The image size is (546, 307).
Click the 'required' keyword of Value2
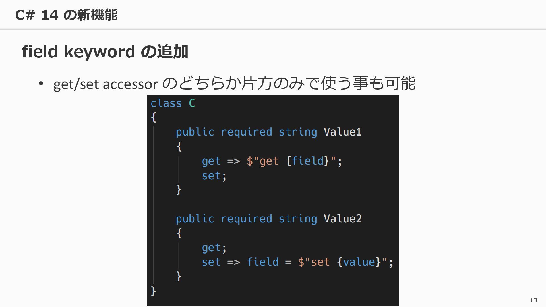click(246, 219)
